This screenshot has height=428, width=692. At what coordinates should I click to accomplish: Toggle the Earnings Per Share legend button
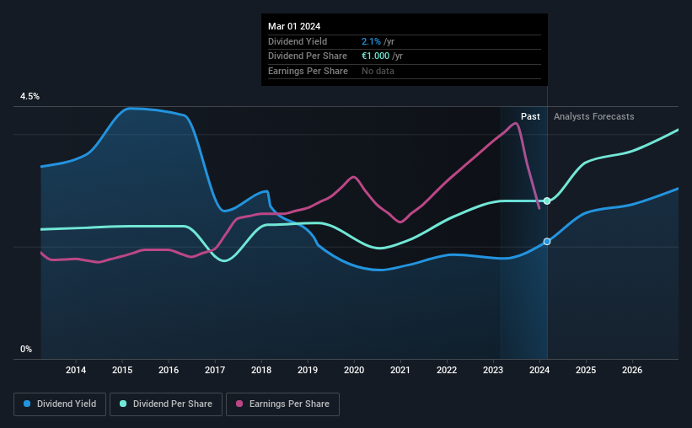coord(282,404)
